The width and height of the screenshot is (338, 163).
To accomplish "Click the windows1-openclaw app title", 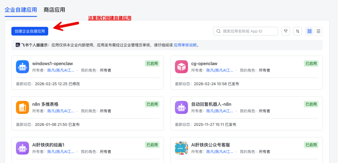I will 53,63.
